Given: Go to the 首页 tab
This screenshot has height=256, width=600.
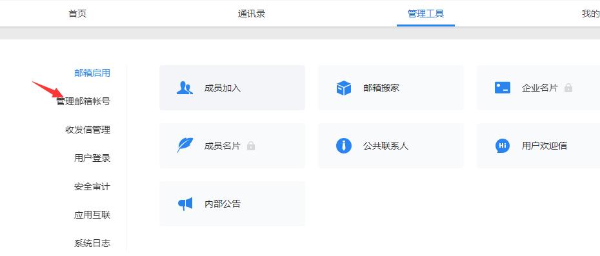Looking at the screenshot, I should tap(77, 14).
